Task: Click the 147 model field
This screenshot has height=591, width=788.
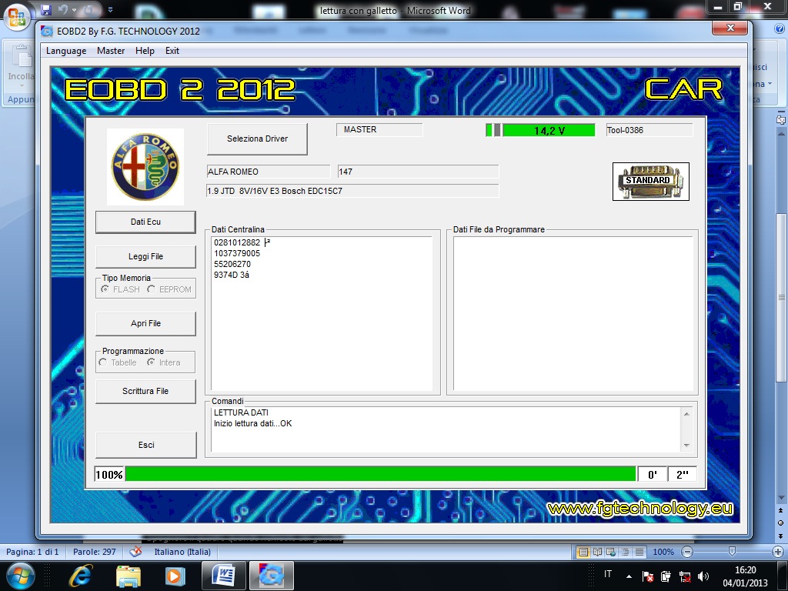Action: [418, 172]
